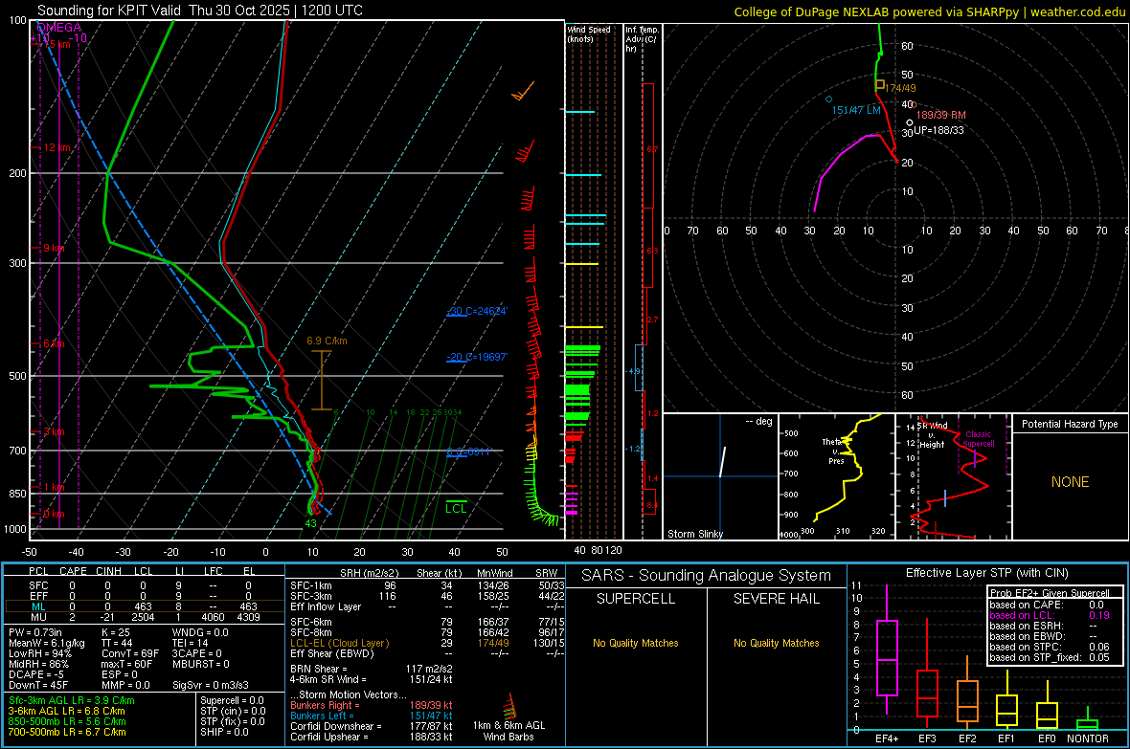Click the '700-500mb LR = 6.7 C/km' line
This screenshot has width=1130, height=749.
click(67, 732)
